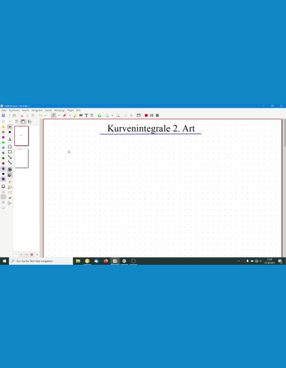Switch sidebar to bookmarks index tab
This screenshot has height=368, width=286.
(x=17, y=122)
